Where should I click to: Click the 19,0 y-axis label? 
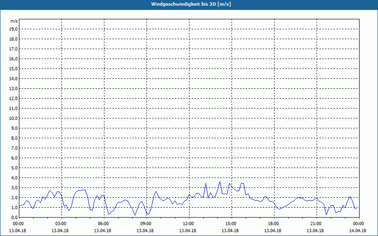coord(13,29)
